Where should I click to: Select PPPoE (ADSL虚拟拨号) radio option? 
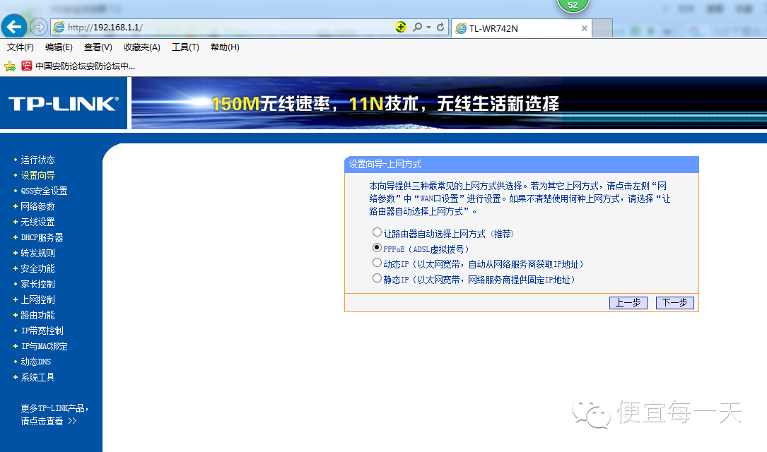pos(377,248)
